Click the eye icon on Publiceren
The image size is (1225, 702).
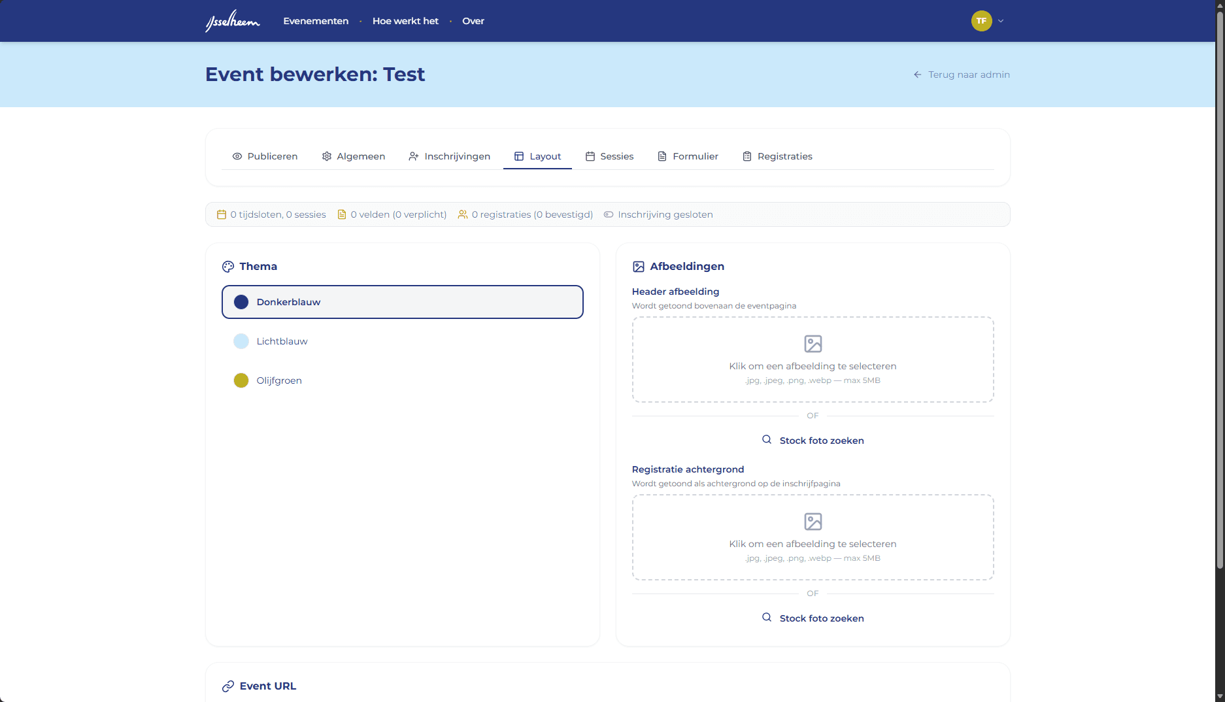[237, 156]
